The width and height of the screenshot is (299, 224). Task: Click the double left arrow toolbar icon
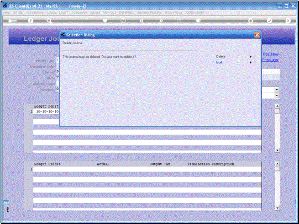click(x=141, y=20)
